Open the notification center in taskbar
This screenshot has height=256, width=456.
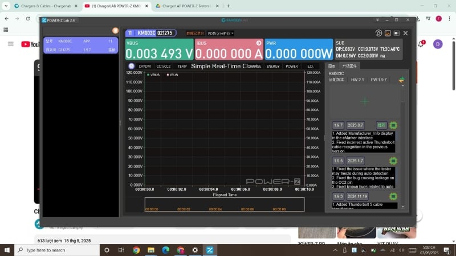447,250
